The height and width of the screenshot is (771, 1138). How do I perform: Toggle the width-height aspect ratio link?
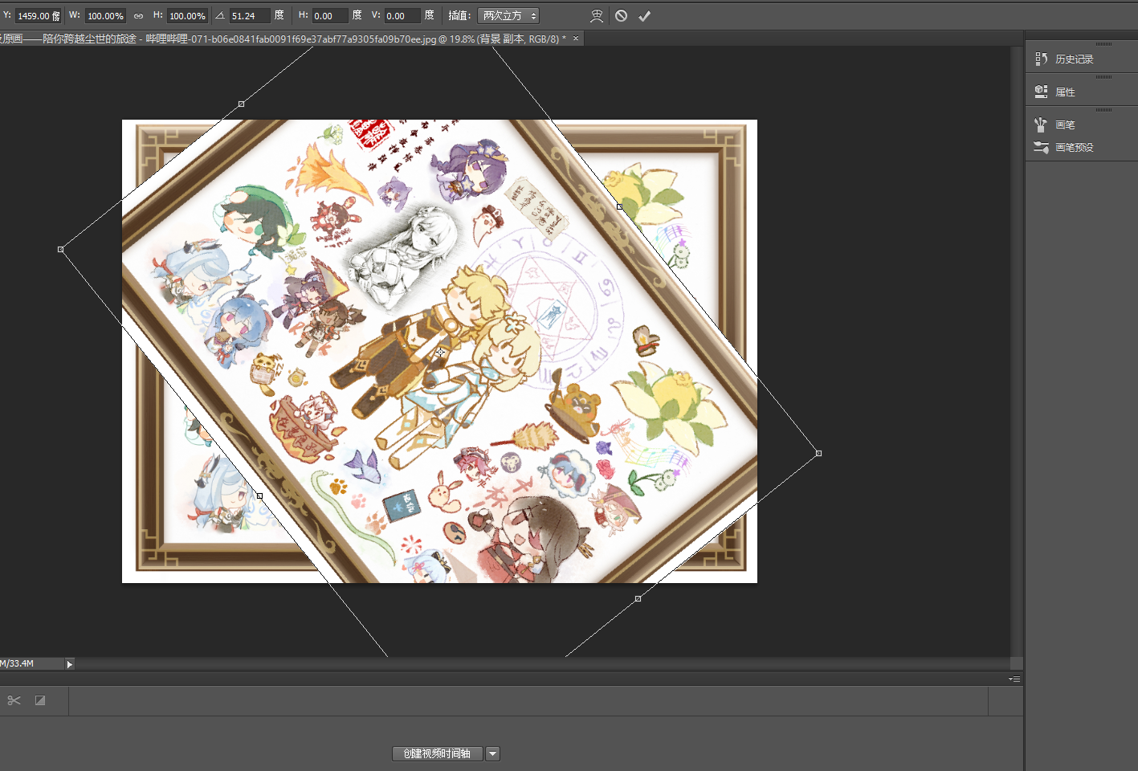click(x=138, y=16)
